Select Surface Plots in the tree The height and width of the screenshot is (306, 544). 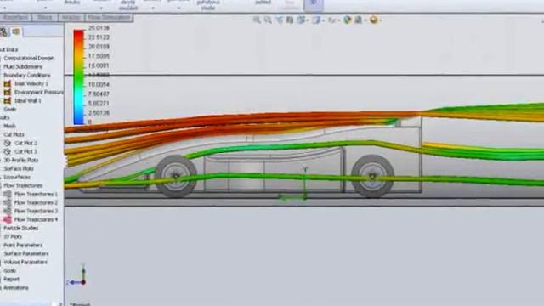coord(19,168)
